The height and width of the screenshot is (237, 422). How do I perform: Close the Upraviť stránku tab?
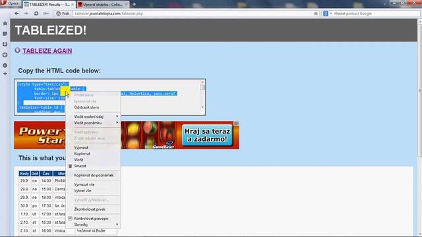tap(127, 5)
